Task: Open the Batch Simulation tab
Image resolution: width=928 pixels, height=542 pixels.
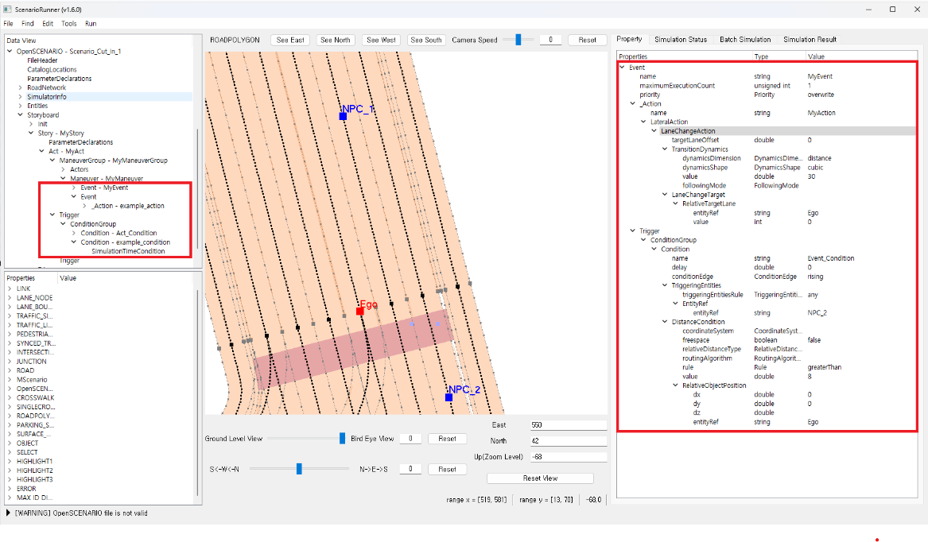Action: (x=745, y=39)
